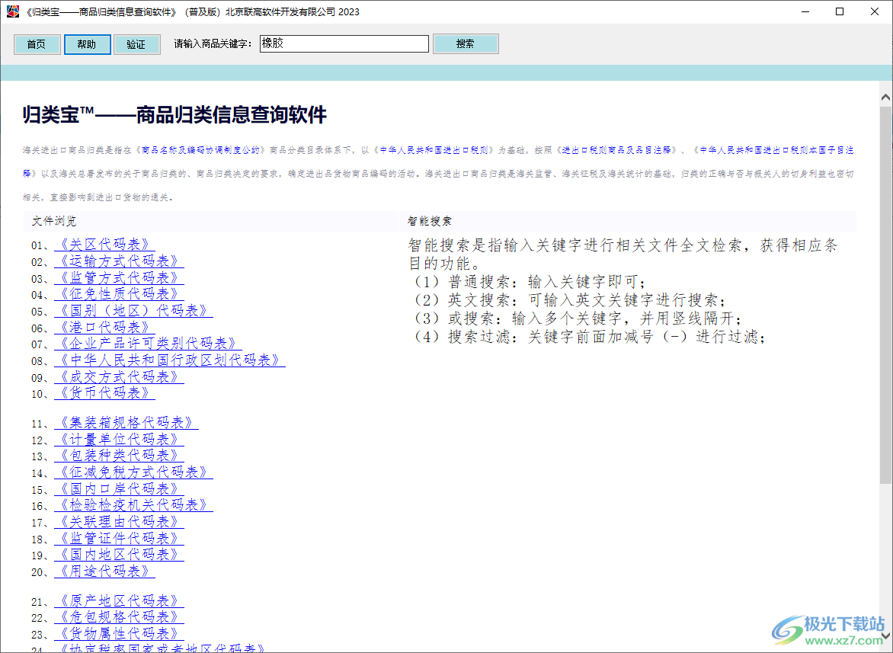Open the 《集装箱规格代码表》 link

click(126, 422)
